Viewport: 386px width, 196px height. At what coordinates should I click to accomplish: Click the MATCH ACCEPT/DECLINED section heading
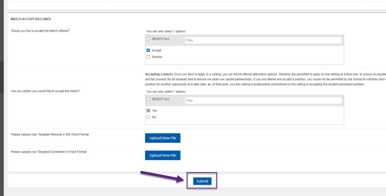31,19
